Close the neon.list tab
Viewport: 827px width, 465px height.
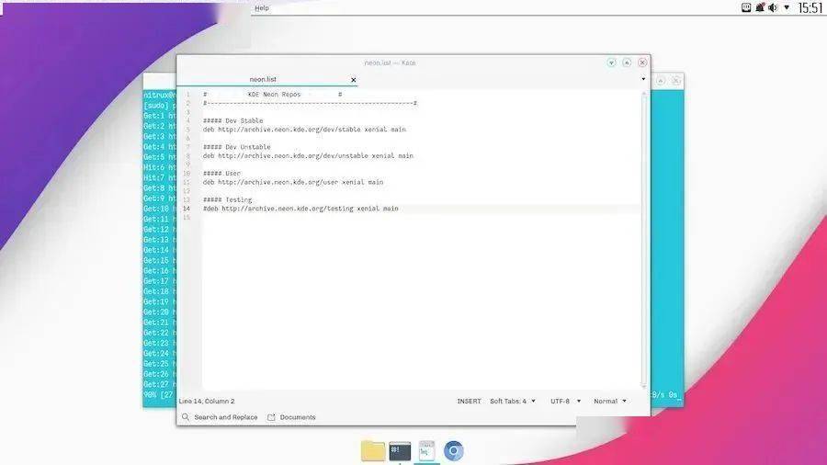[353, 80]
